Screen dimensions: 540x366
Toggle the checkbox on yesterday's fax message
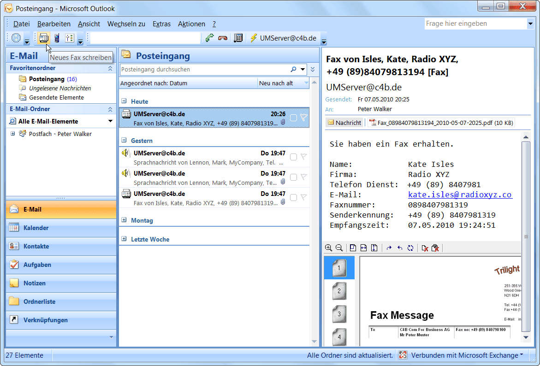(x=293, y=198)
